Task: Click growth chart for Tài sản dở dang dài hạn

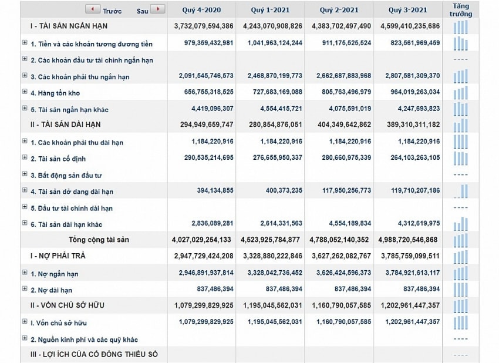Action: point(462,191)
